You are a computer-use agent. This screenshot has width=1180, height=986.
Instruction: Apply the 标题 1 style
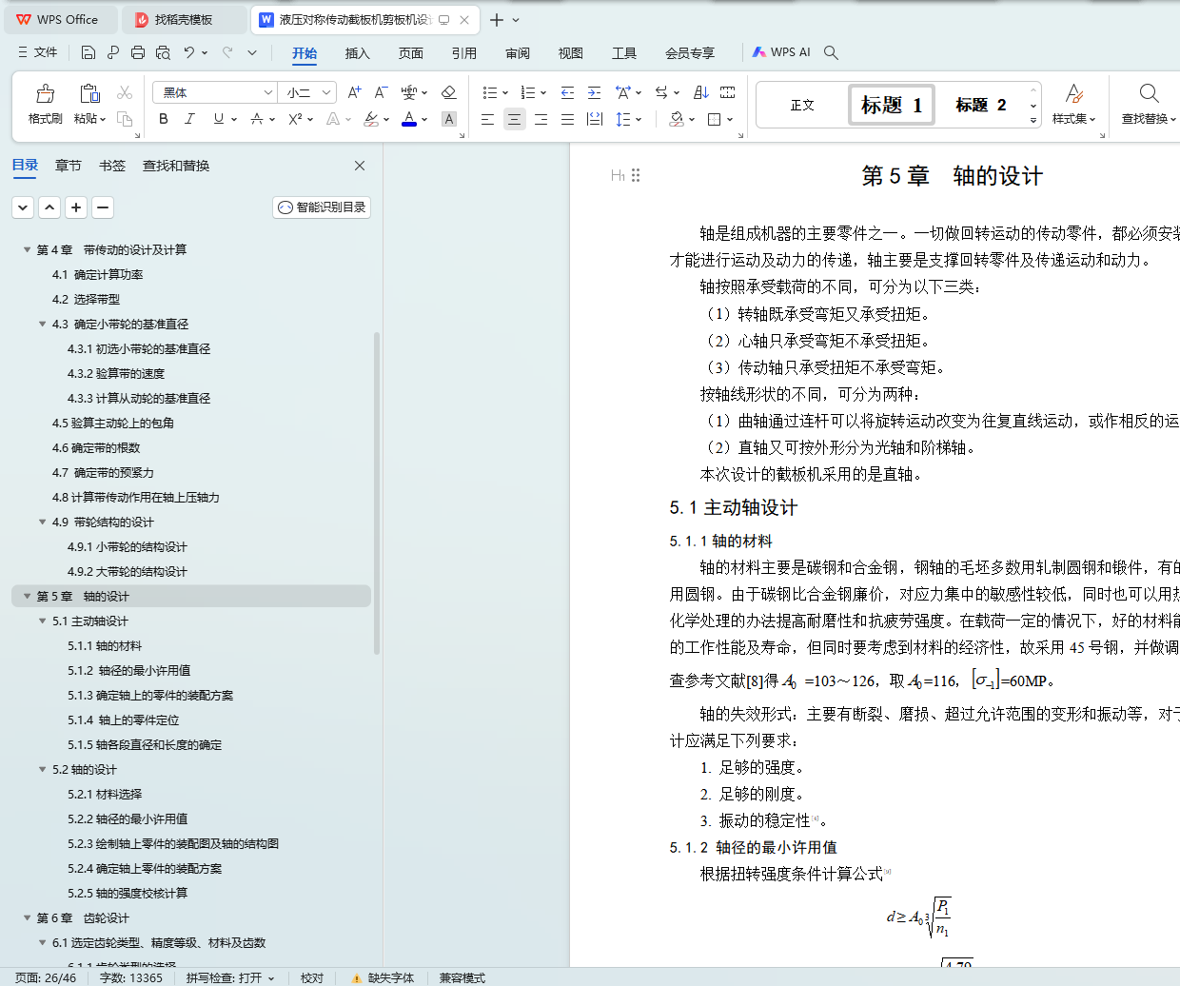point(892,105)
